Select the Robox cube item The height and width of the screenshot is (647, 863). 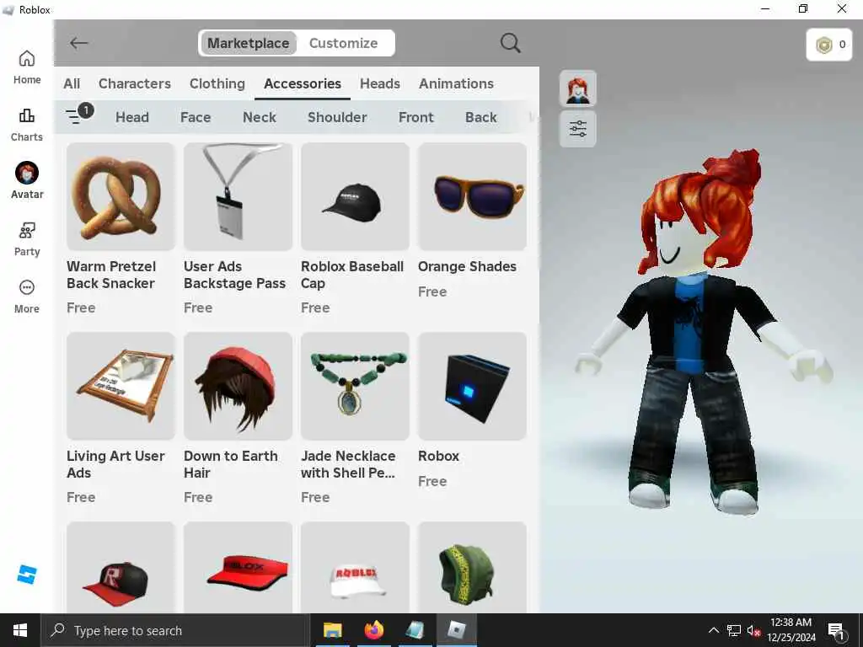472,386
